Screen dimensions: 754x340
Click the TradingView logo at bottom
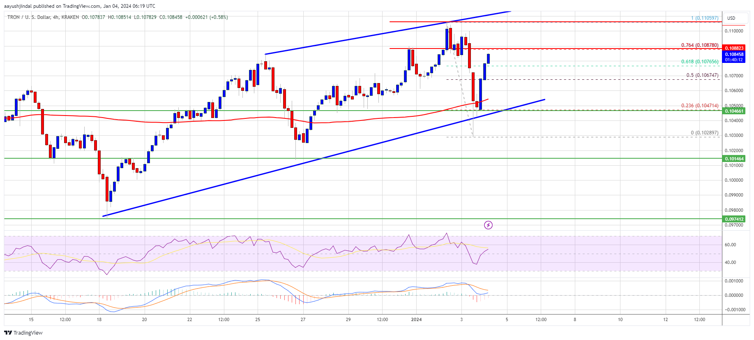point(24,333)
